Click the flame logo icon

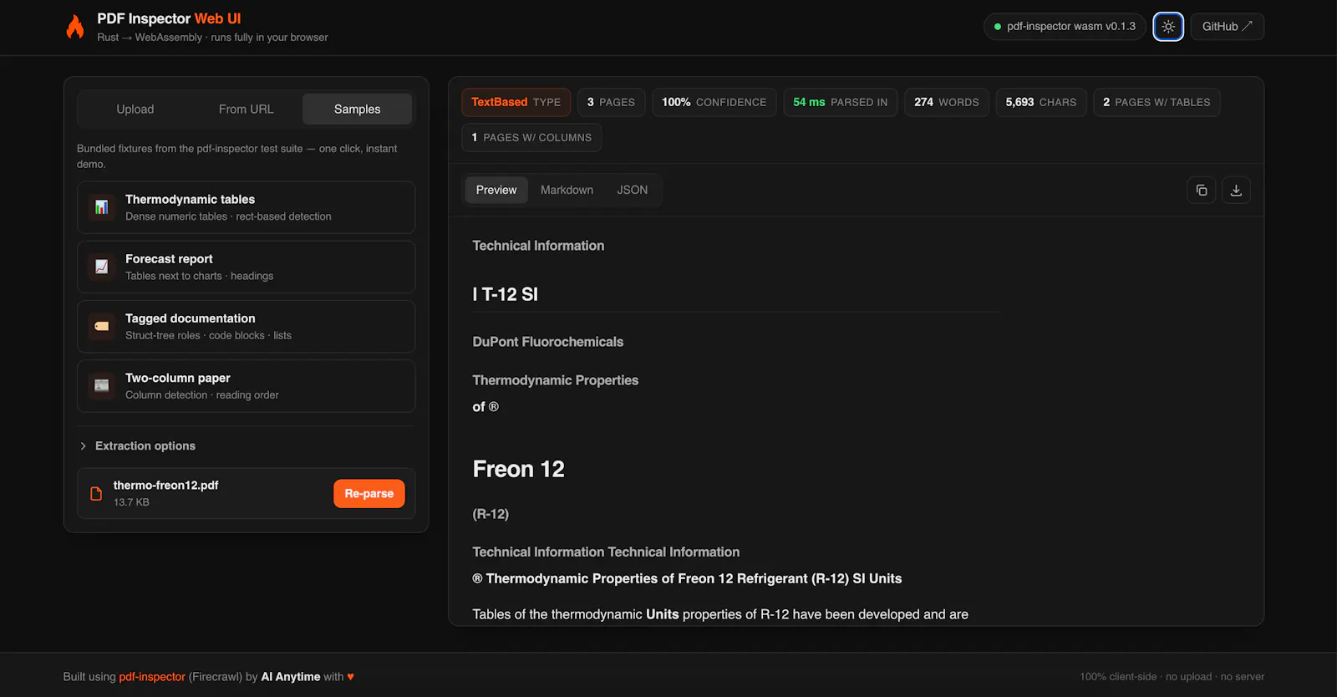click(75, 27)
